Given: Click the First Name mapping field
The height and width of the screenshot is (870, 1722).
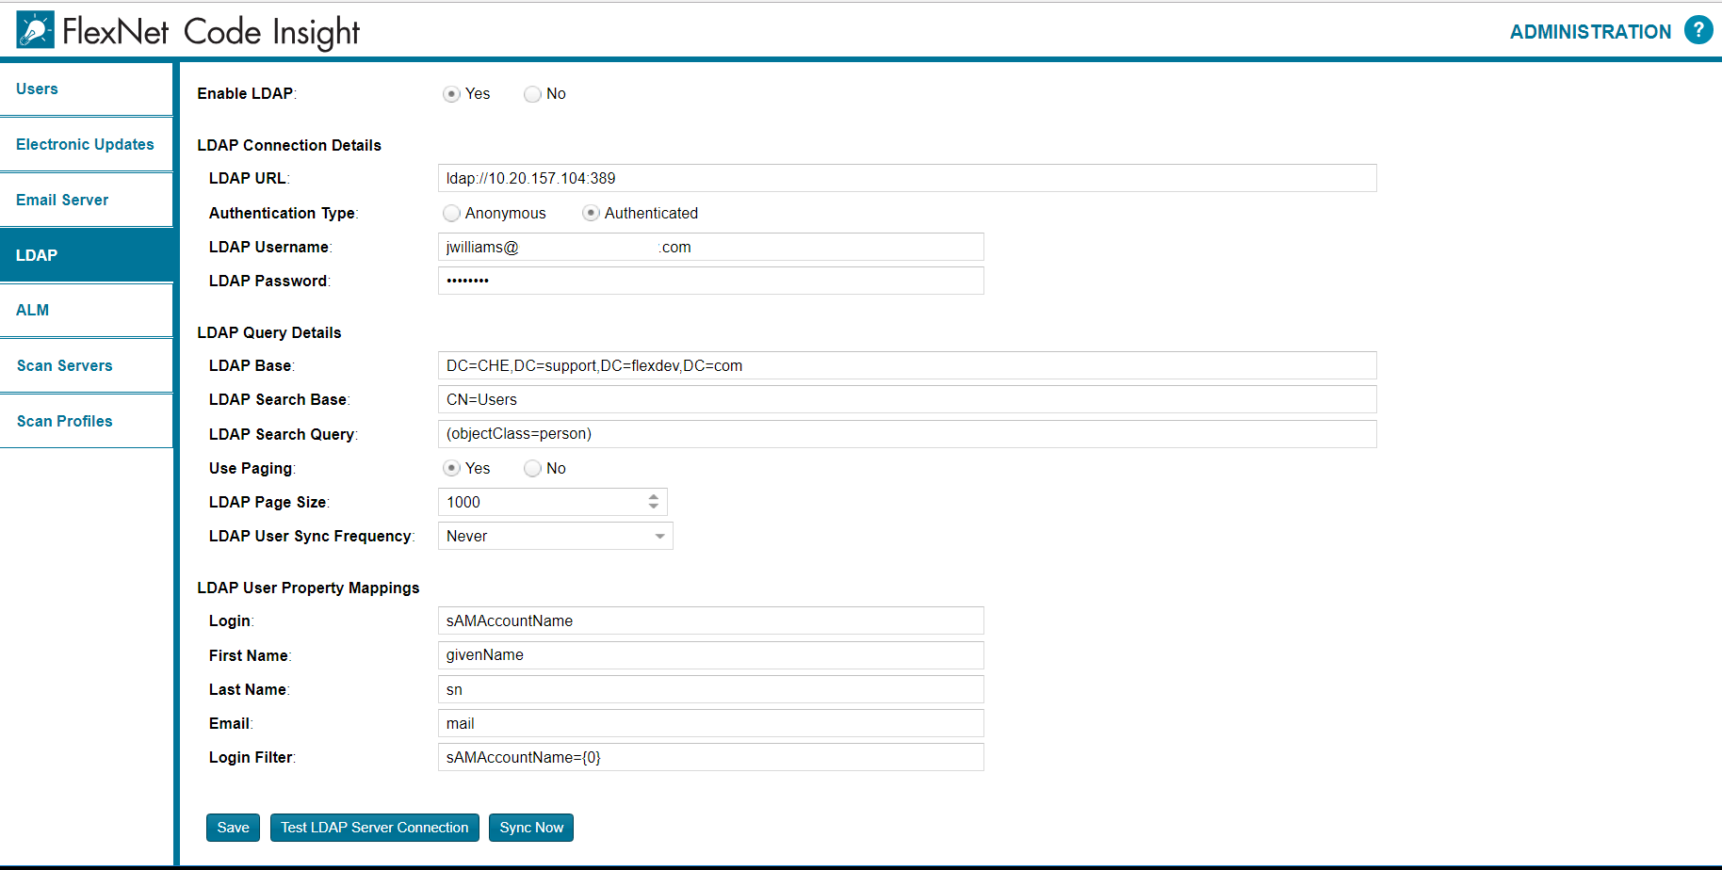Looking at the screenshot, I should [x=711, y=655].
